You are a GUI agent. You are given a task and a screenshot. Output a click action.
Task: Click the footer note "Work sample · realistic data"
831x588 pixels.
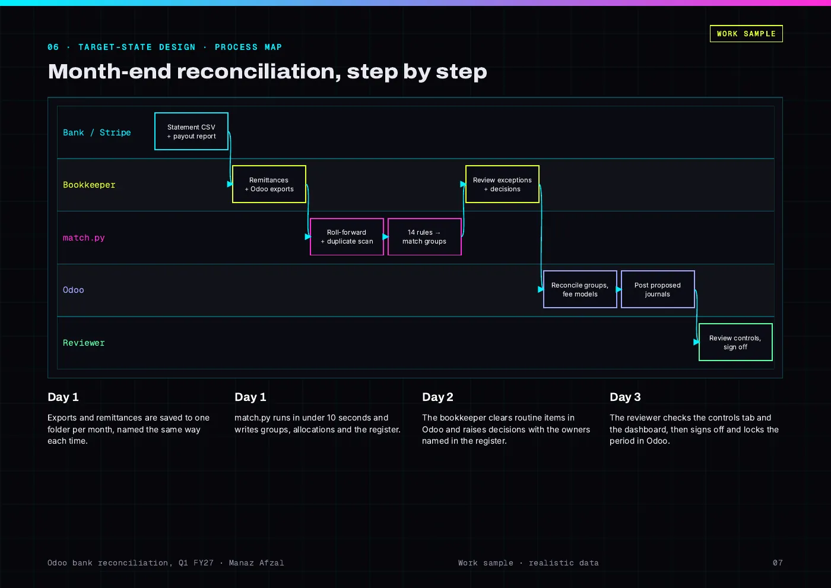coord(528,562)
